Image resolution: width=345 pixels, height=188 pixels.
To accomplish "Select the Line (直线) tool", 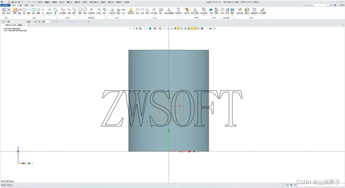I will click(19, 10).
